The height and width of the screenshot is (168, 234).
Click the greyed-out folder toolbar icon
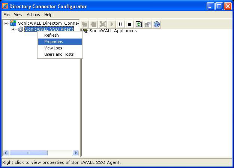[x=94, y=24]
